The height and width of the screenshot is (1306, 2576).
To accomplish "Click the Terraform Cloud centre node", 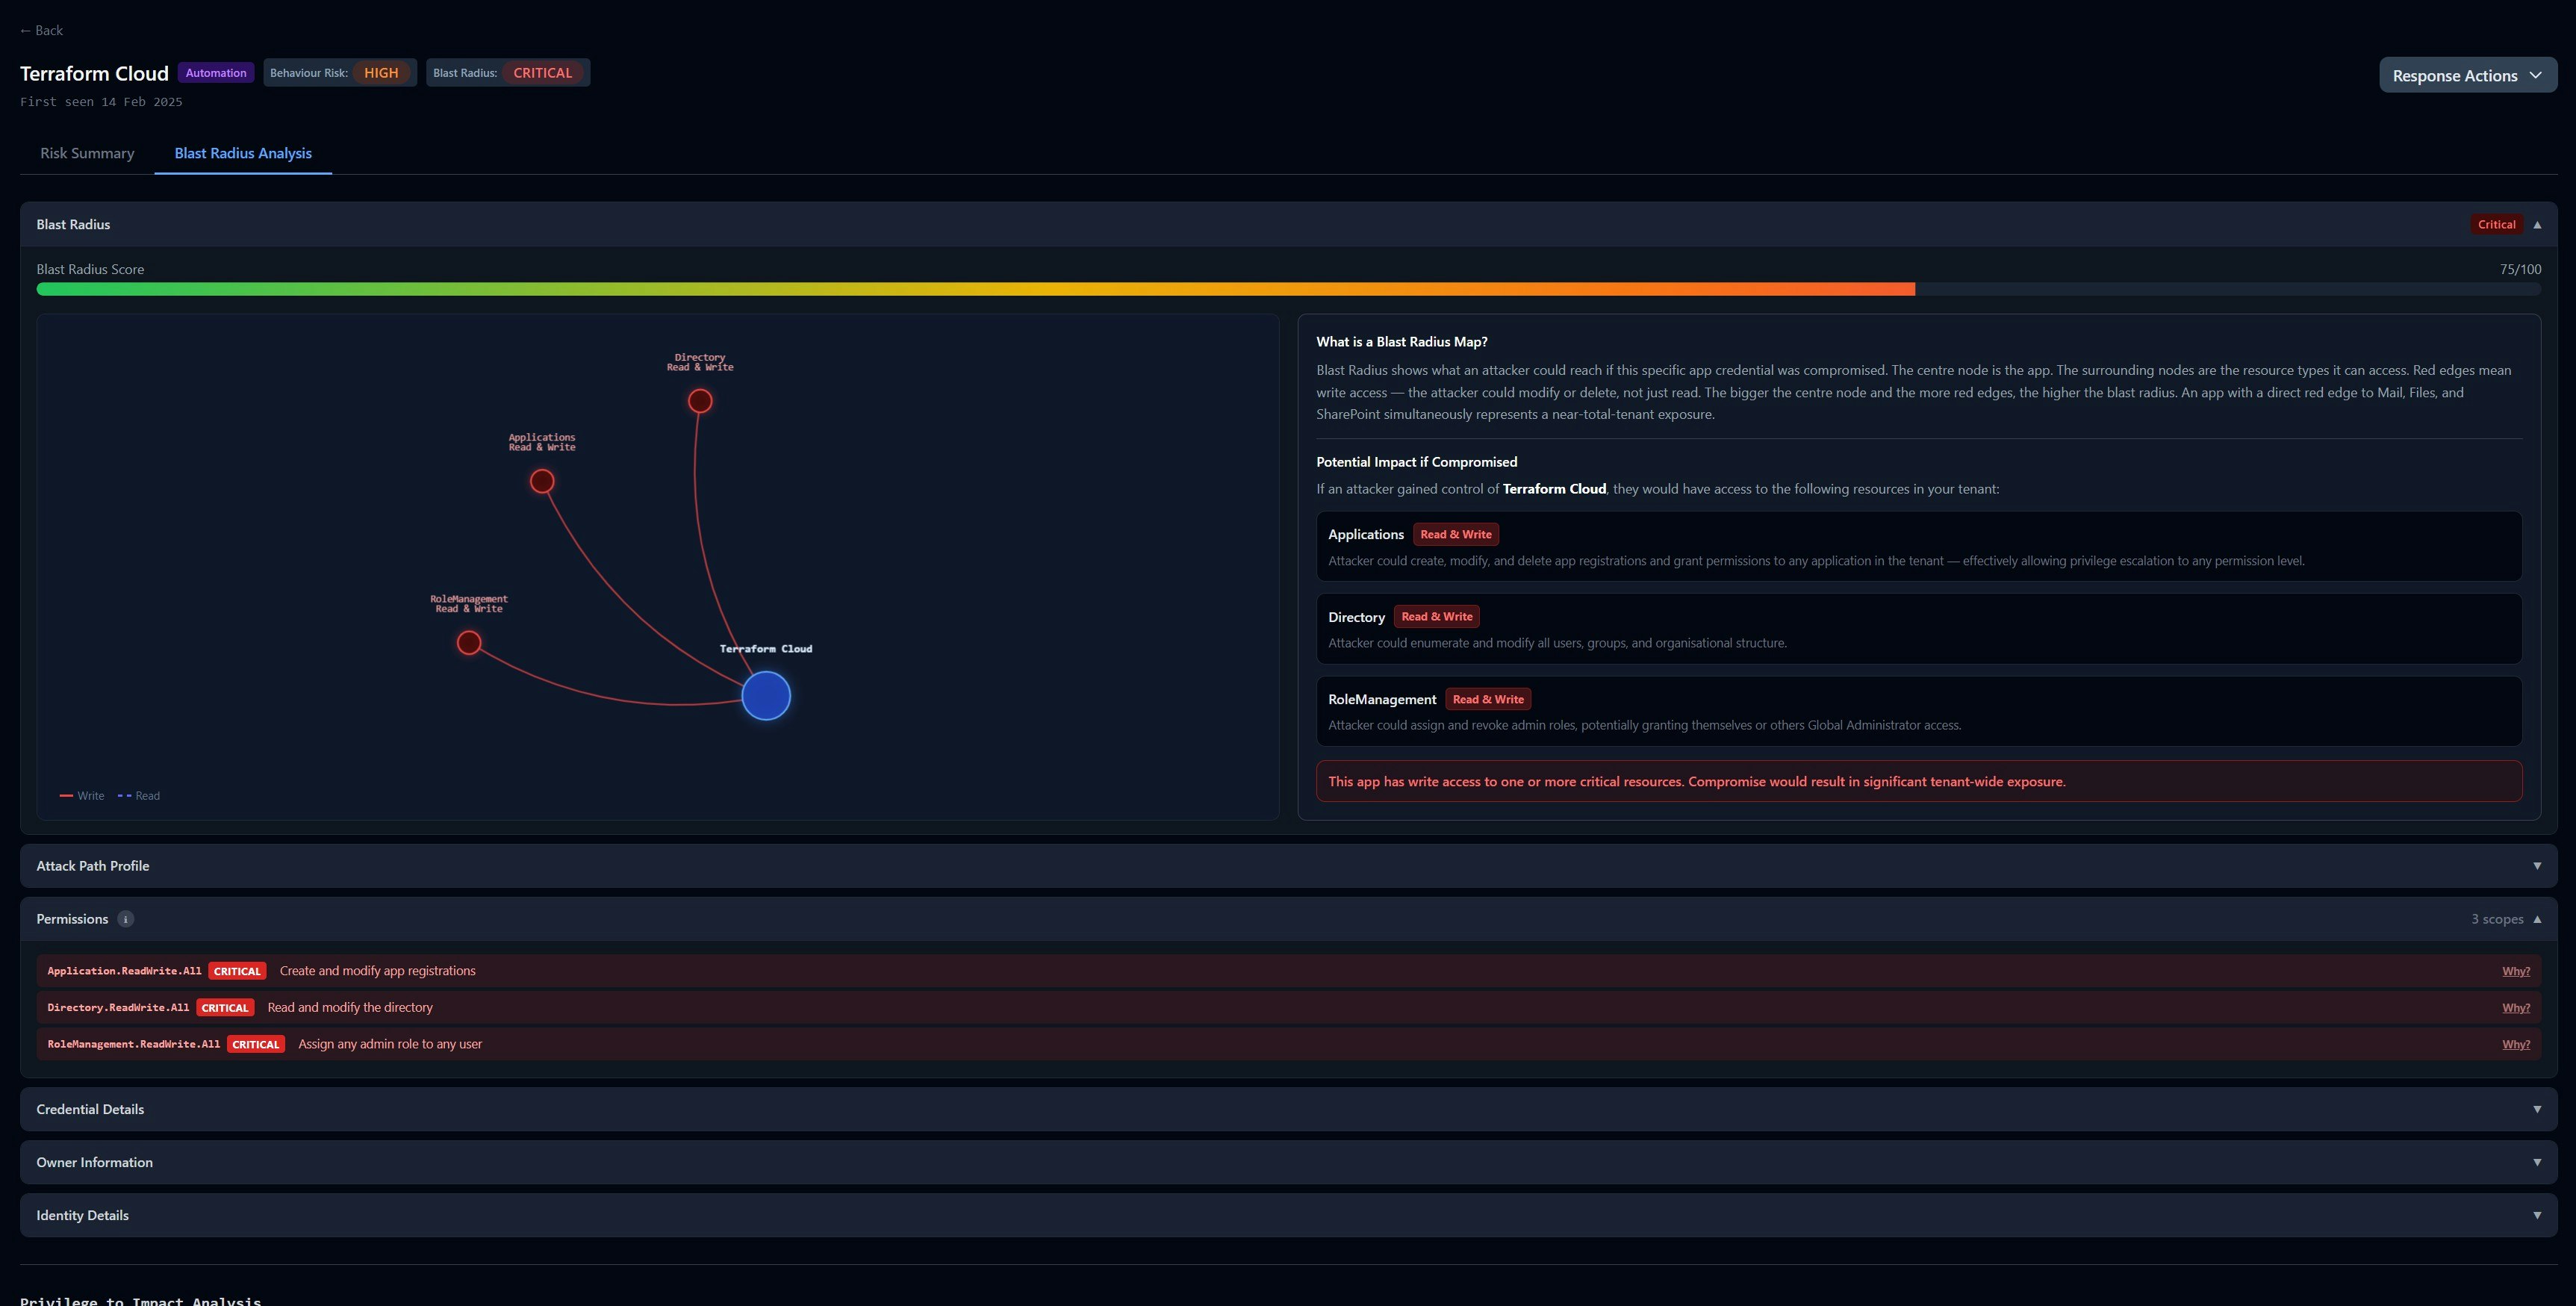I will [766, 696].
